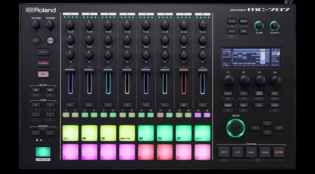Tap the CLIP button under C2

coord(244,94)
